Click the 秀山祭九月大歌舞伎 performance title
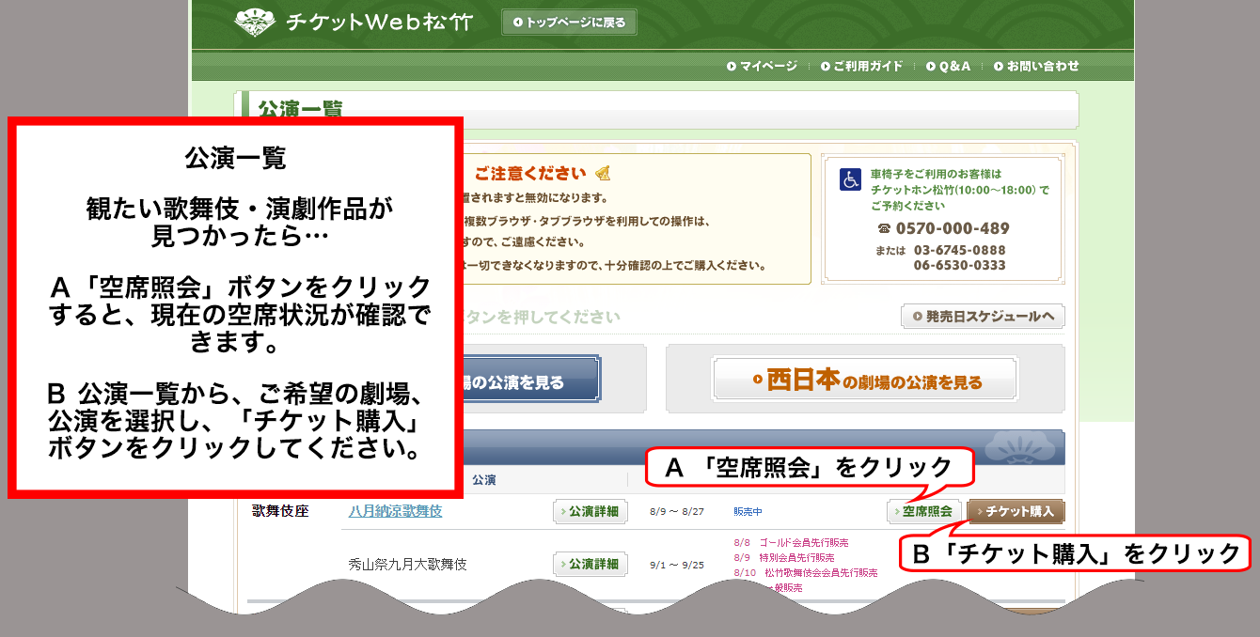The height and width of the screenshot is (637, 1260). 407,565
